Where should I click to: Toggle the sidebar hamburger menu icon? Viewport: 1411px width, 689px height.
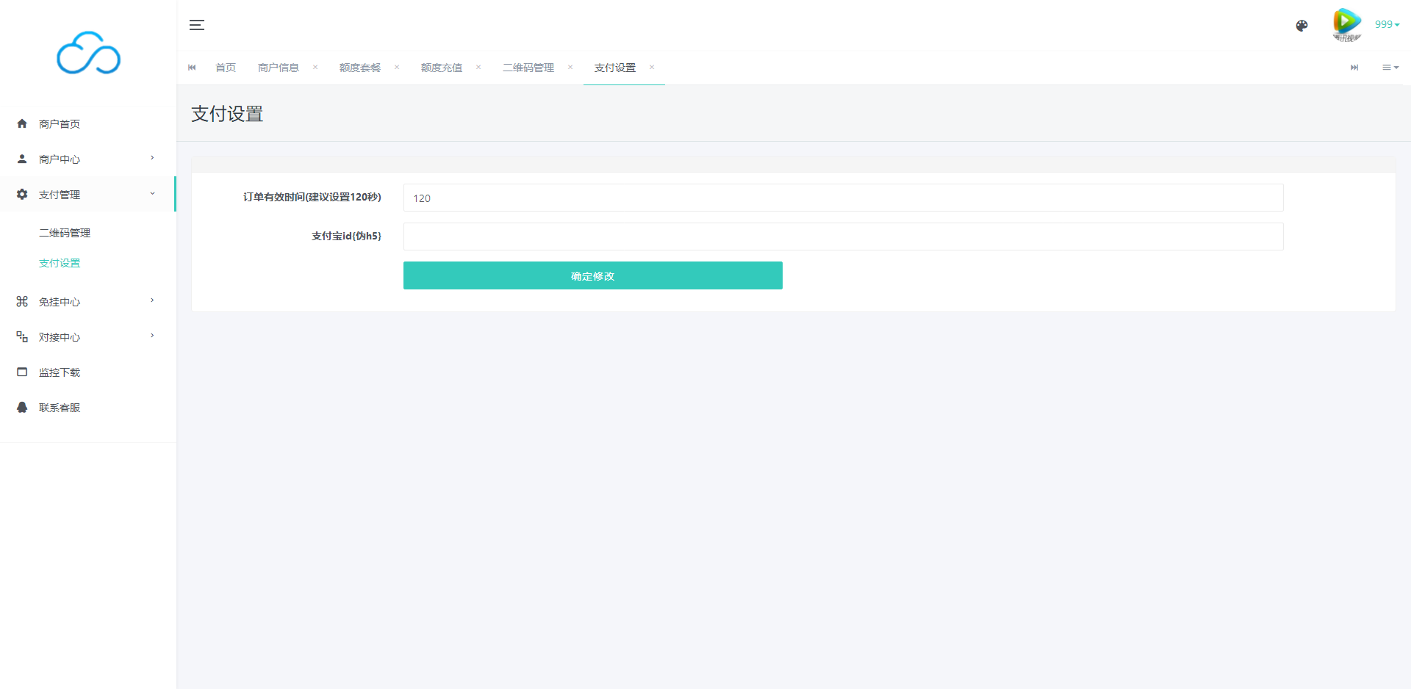point(196,25)
